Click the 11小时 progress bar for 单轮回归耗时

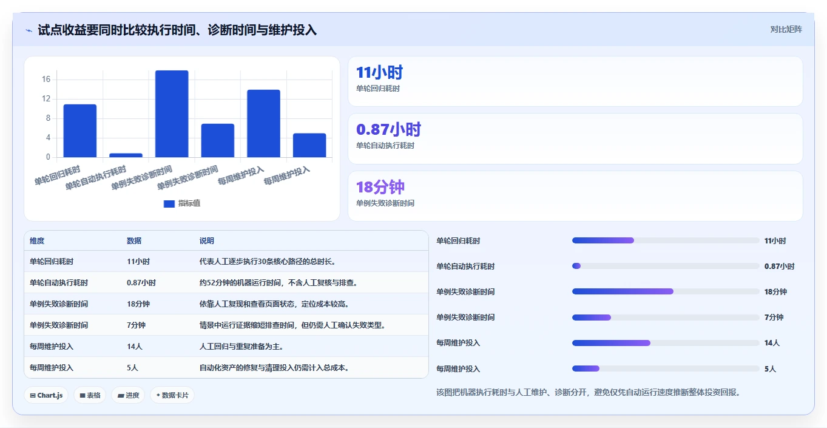point(666,240)
